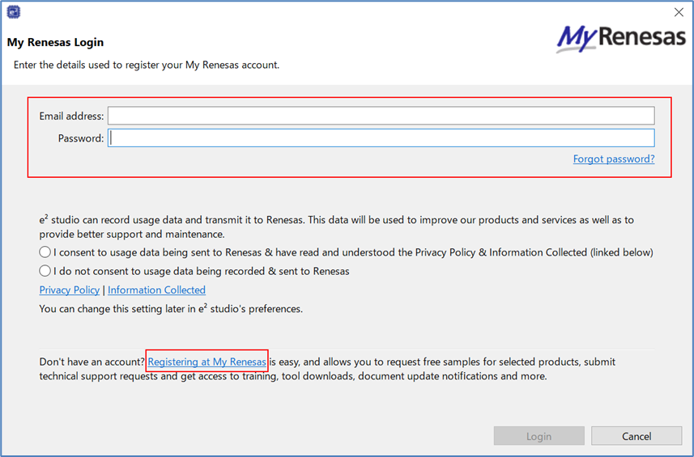The image size is (694, 457).
Task: Click the 'Don't have an account?' text
Action: click(x=92, y=362)
